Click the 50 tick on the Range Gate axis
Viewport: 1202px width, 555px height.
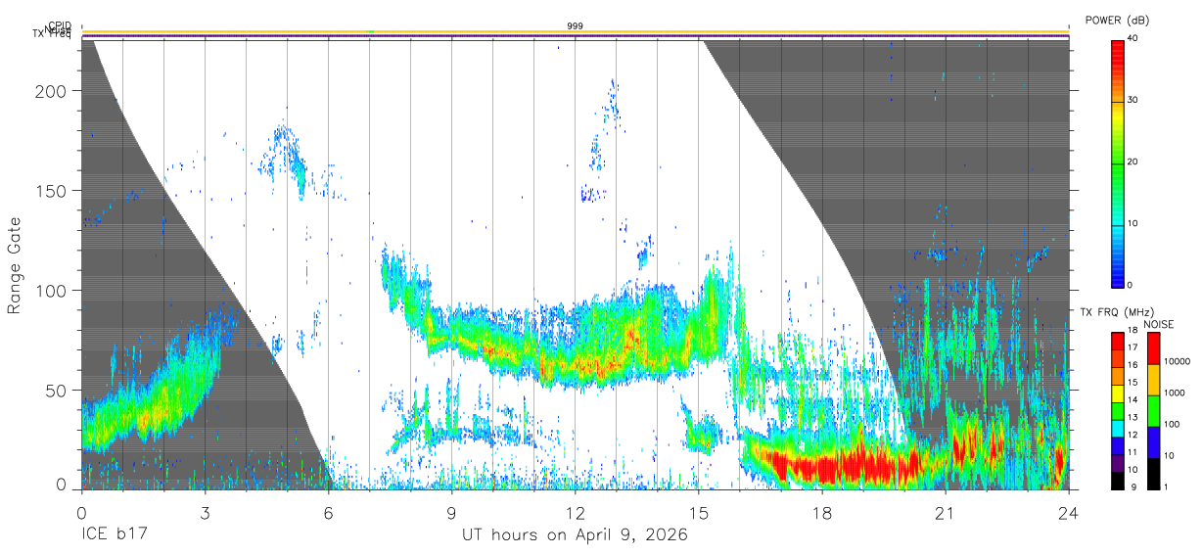pyautogui.click(x=58, y=390)
